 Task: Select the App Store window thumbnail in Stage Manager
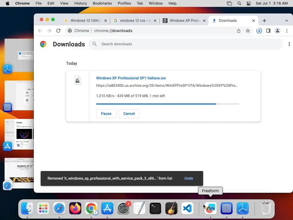19,134
